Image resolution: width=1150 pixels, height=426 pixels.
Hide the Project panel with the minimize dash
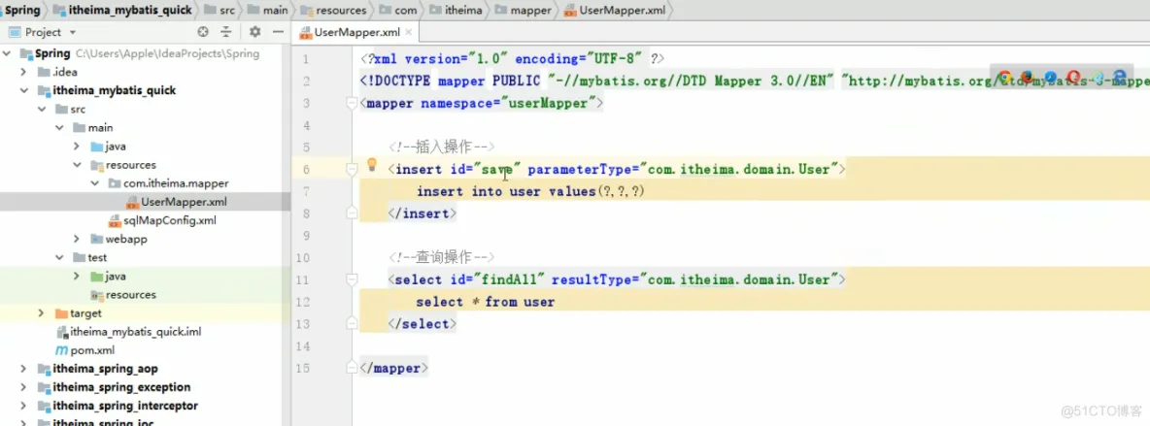(278, 32)
